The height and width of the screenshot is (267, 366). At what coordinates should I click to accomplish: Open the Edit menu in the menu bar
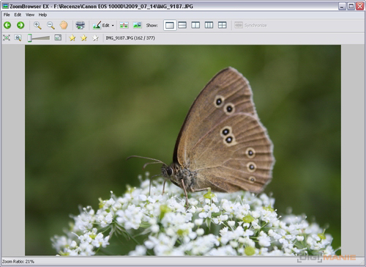coord(18,15)
